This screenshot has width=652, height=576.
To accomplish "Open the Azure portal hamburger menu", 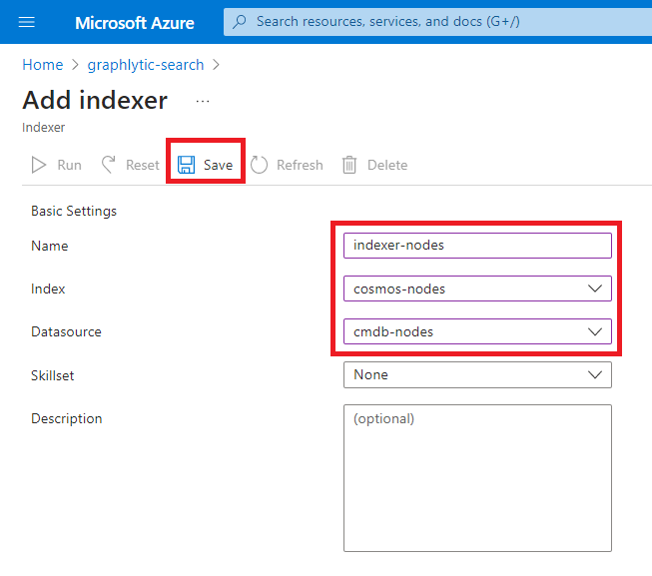I will (27, 22).
